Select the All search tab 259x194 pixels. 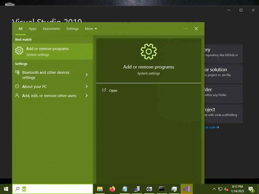click(20, 29)
